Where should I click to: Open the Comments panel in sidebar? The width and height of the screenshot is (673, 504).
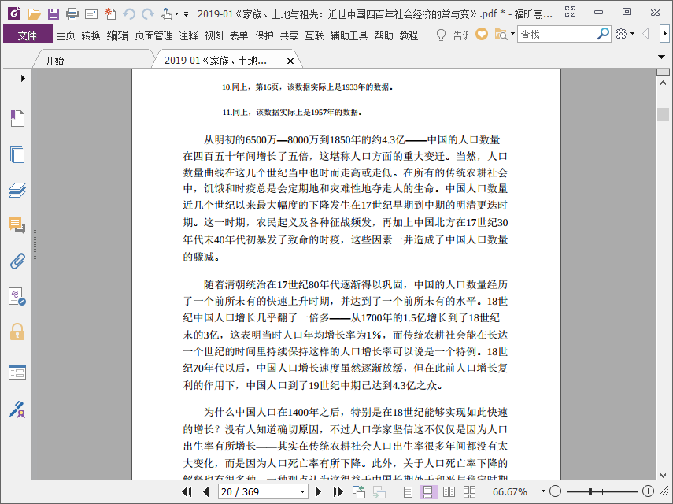17,225
